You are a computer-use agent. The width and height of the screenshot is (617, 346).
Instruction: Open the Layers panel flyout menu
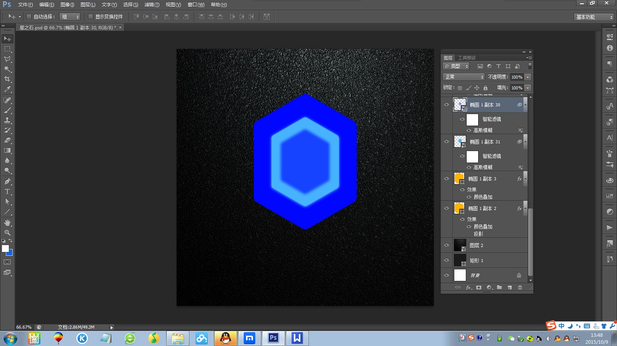click(529, 58)
